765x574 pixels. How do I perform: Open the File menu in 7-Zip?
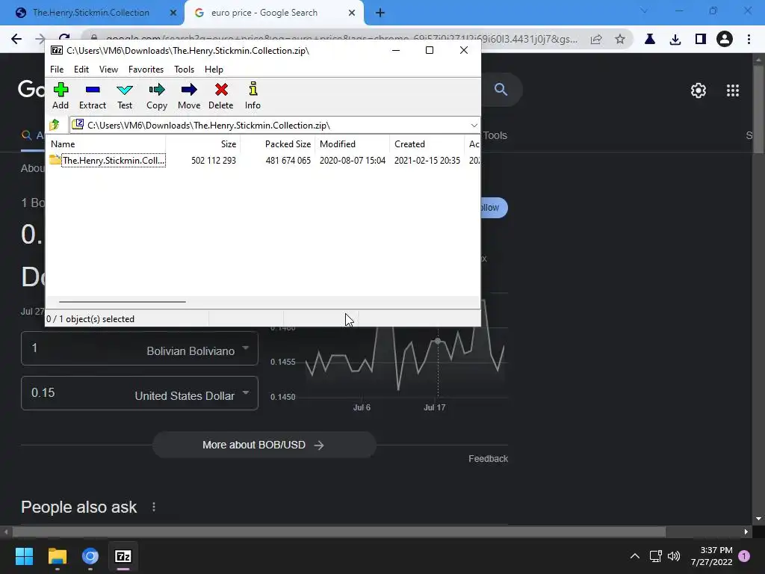pos(57,70)
